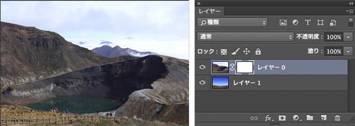The height and width of the screenshot is (126, 355).
Task: Filter layers by pixel image icon
Action: click(283, 22)
